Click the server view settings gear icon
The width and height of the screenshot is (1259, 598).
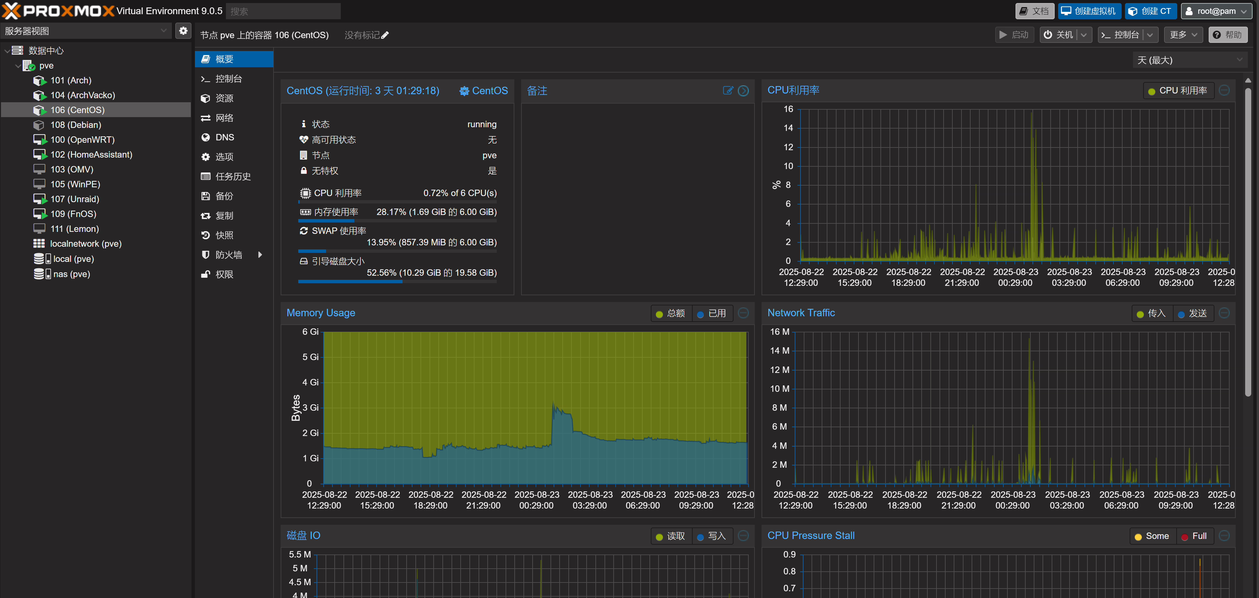click(183, 31)
